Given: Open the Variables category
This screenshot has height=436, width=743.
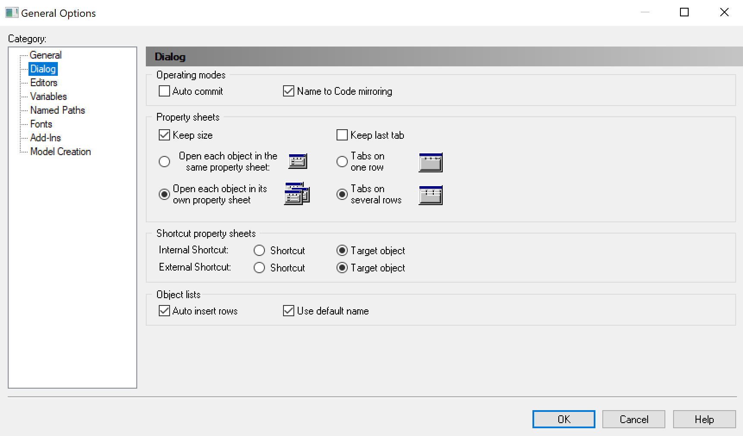Looking at the screenshot, I should click(x=48, y=97).
